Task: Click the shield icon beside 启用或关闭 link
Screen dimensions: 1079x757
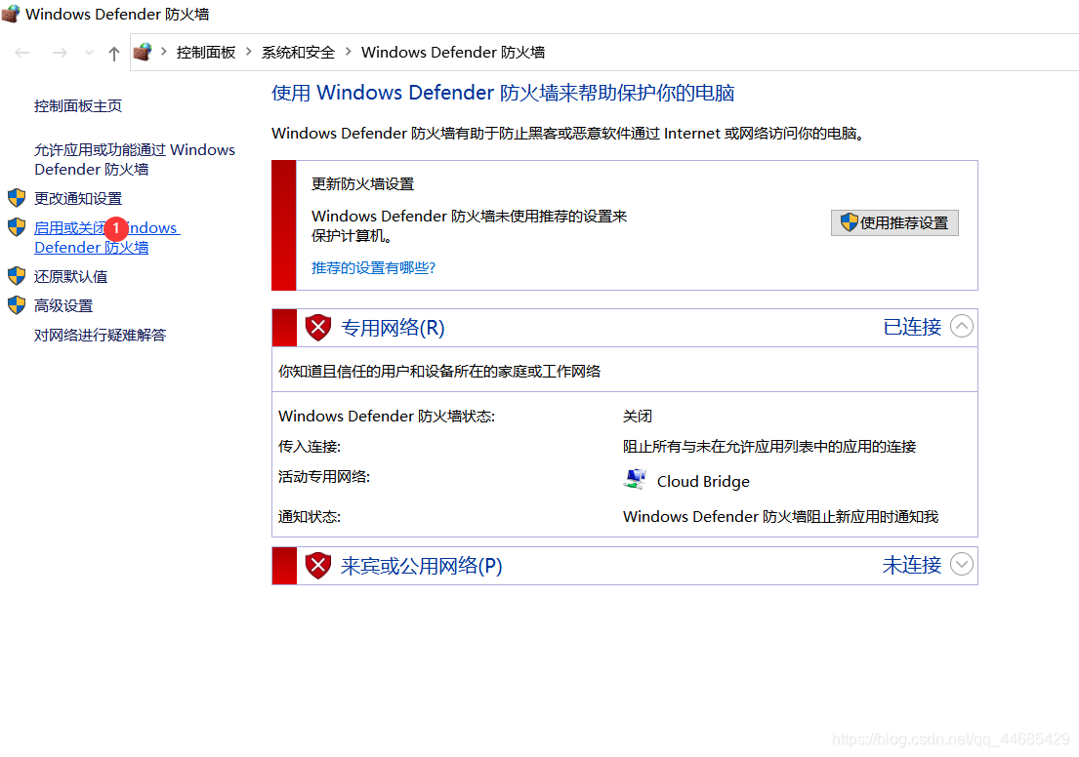Action: click(x=17, y=227)
